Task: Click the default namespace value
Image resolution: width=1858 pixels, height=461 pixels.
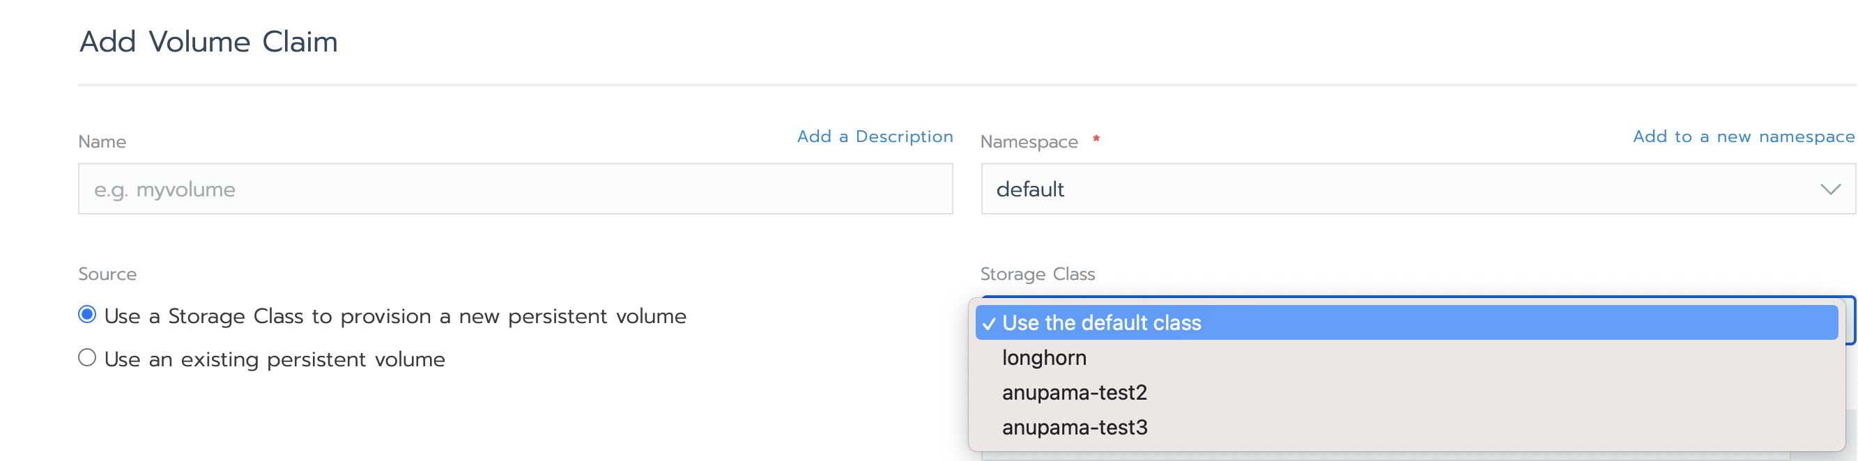Action: pyautogui.click(x=1030, y=189)
